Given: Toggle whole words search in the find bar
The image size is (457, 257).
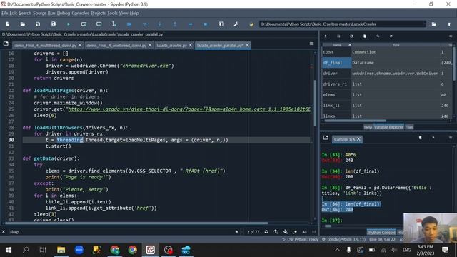Looking at the screenshot, I should (x=314, y=232).
